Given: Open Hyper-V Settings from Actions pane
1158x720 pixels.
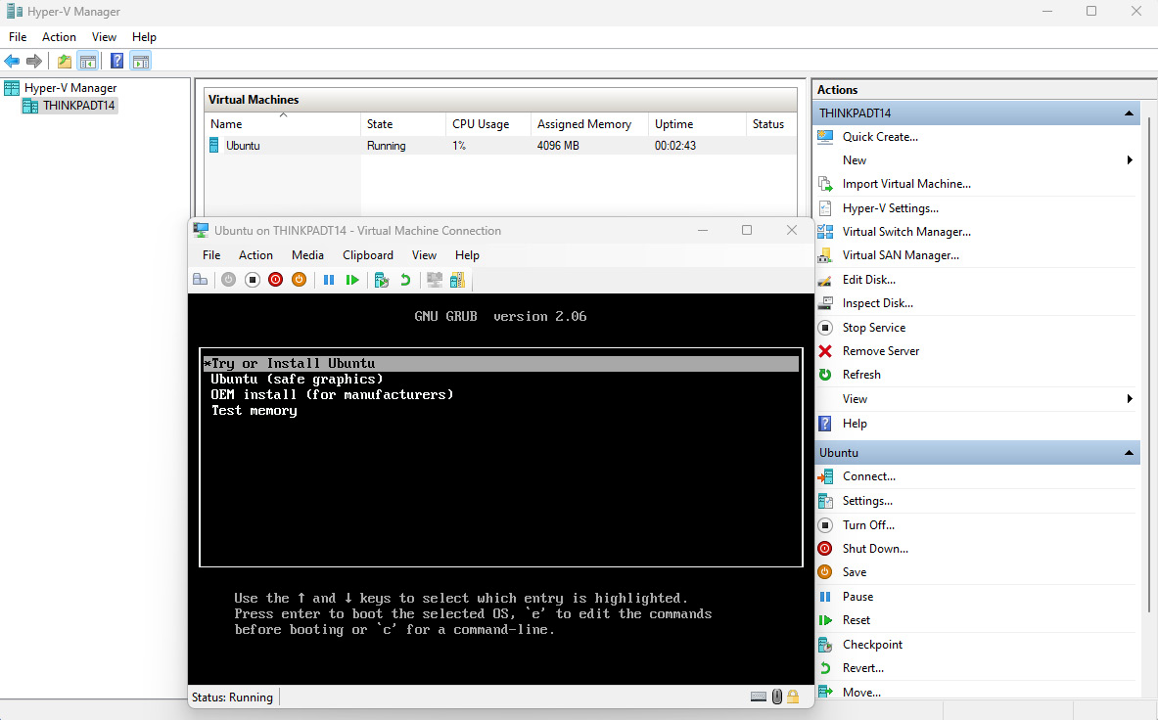Looking at the screenshot, I should (890, 208).
